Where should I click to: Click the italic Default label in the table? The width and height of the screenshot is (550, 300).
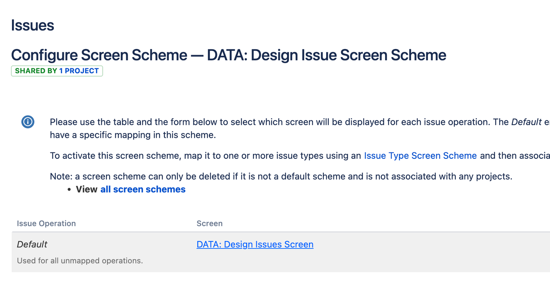point(32,244)
